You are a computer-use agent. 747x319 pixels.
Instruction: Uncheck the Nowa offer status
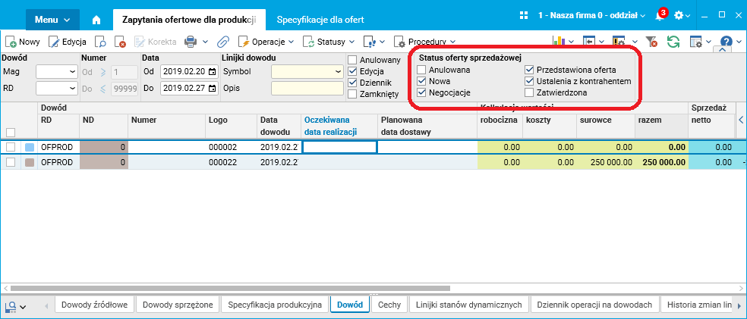pyautogui.click(x=421, y=81)
